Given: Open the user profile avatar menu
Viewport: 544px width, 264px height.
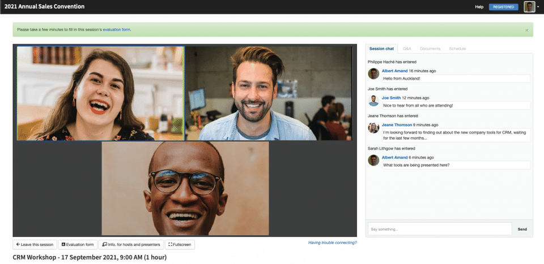Looking at the screenshot, I should [x=529, y=7].
